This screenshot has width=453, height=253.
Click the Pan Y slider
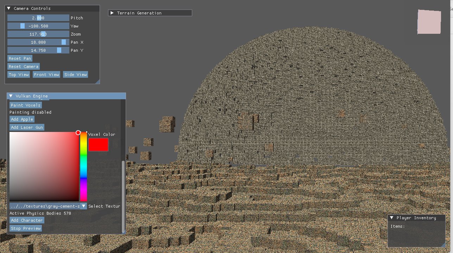click(x=38, y=50)
